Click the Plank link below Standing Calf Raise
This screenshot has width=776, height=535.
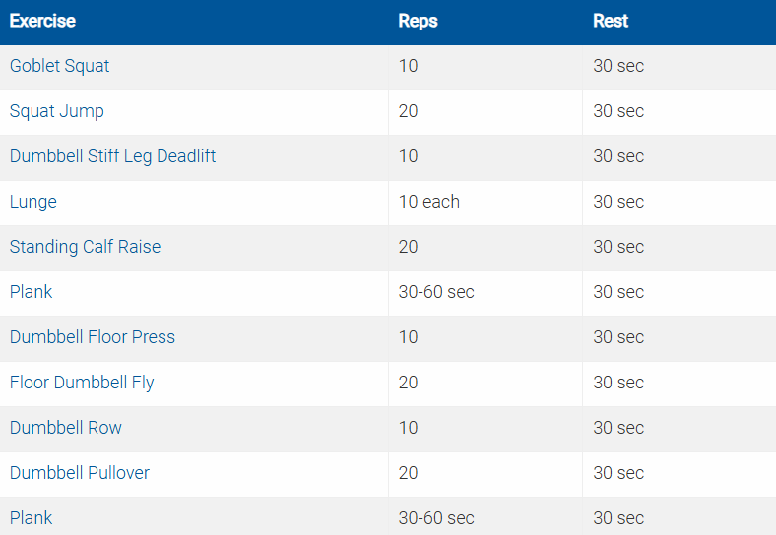[x=32, y=292]
